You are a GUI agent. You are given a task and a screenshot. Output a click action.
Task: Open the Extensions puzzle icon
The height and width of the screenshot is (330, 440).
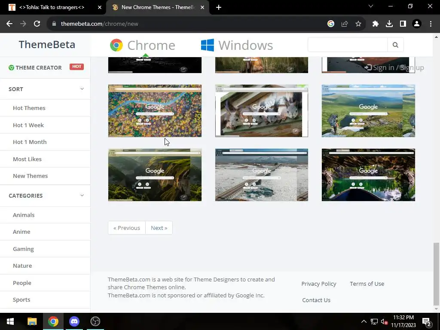point(376,24)
